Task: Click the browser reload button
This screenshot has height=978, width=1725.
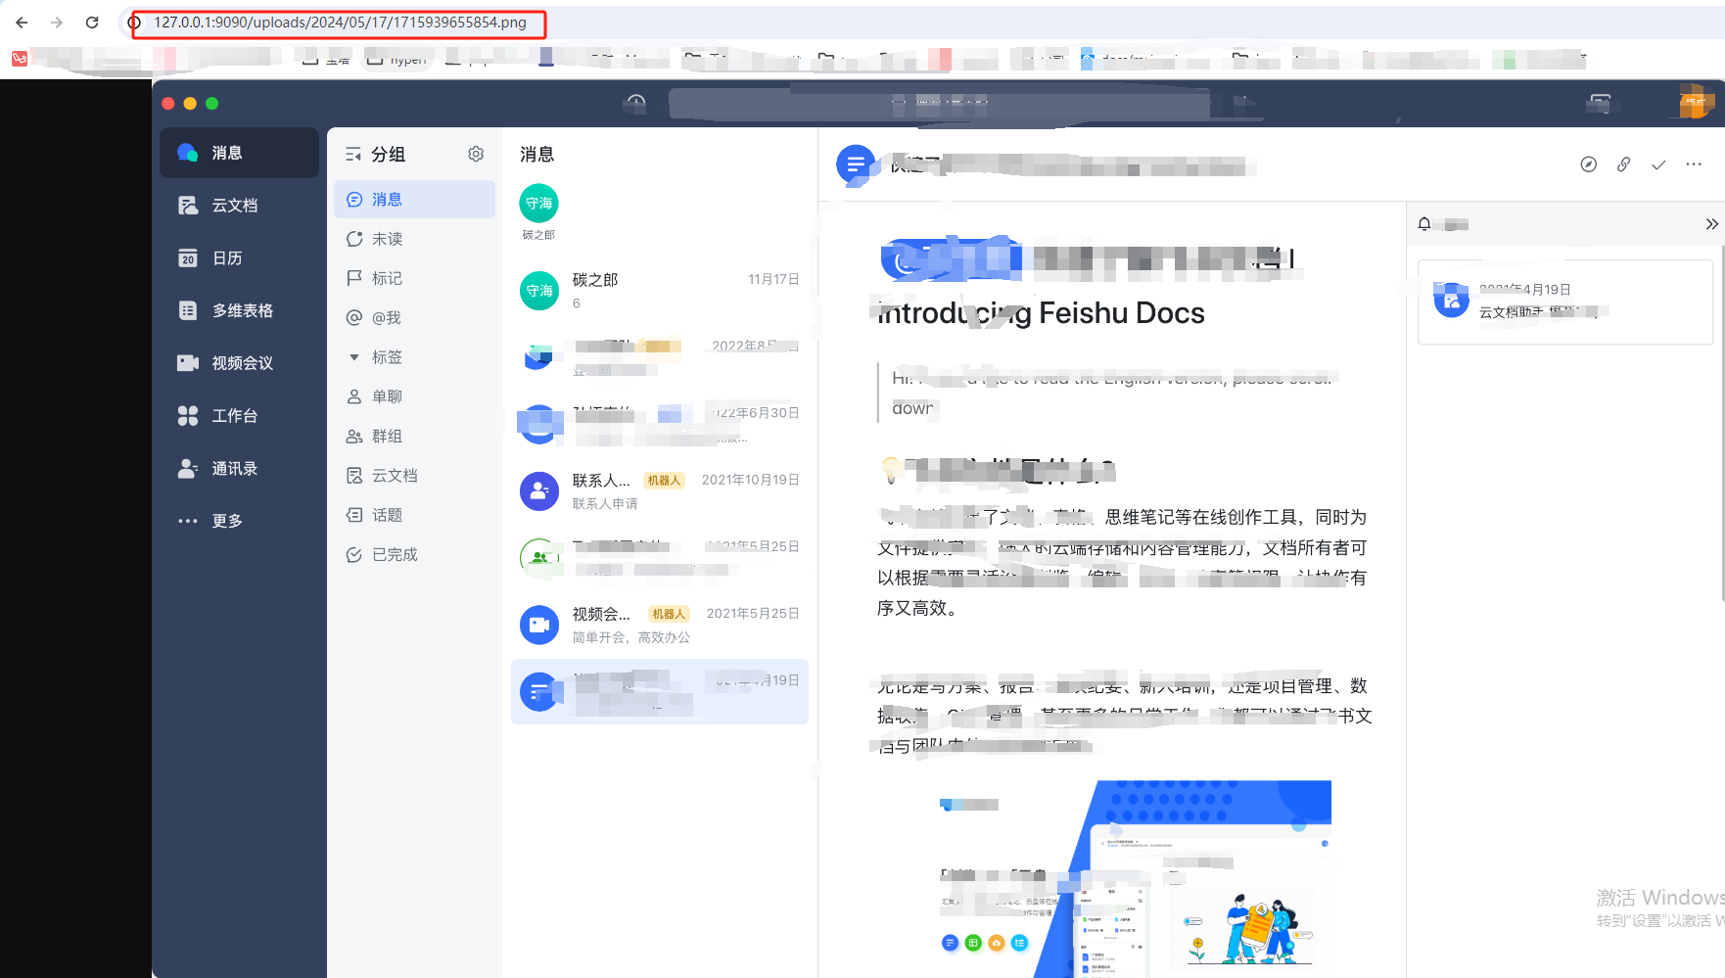Action: click(92, 23)
